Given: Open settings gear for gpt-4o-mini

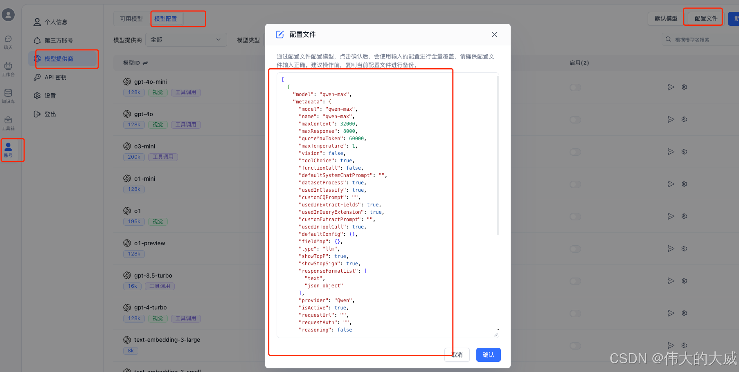Looking at the screenshot, I should 684,87.
